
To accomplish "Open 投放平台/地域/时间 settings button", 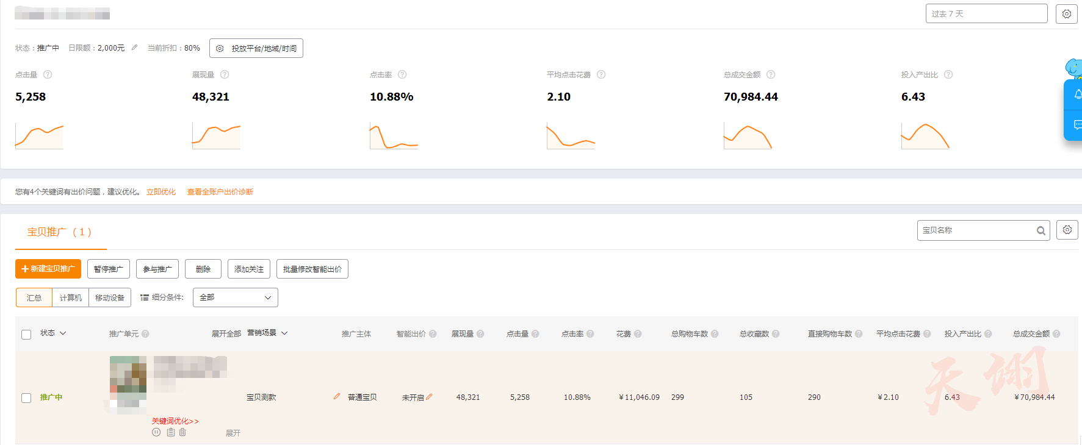I will coord(256,48).
